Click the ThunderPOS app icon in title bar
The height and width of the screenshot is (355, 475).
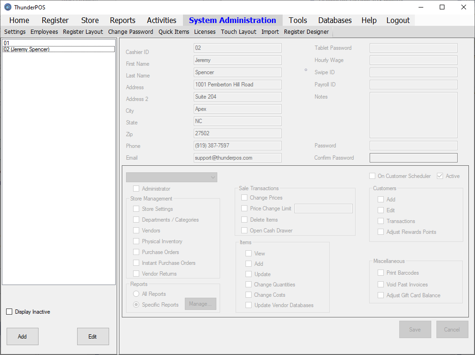point(8,7)
